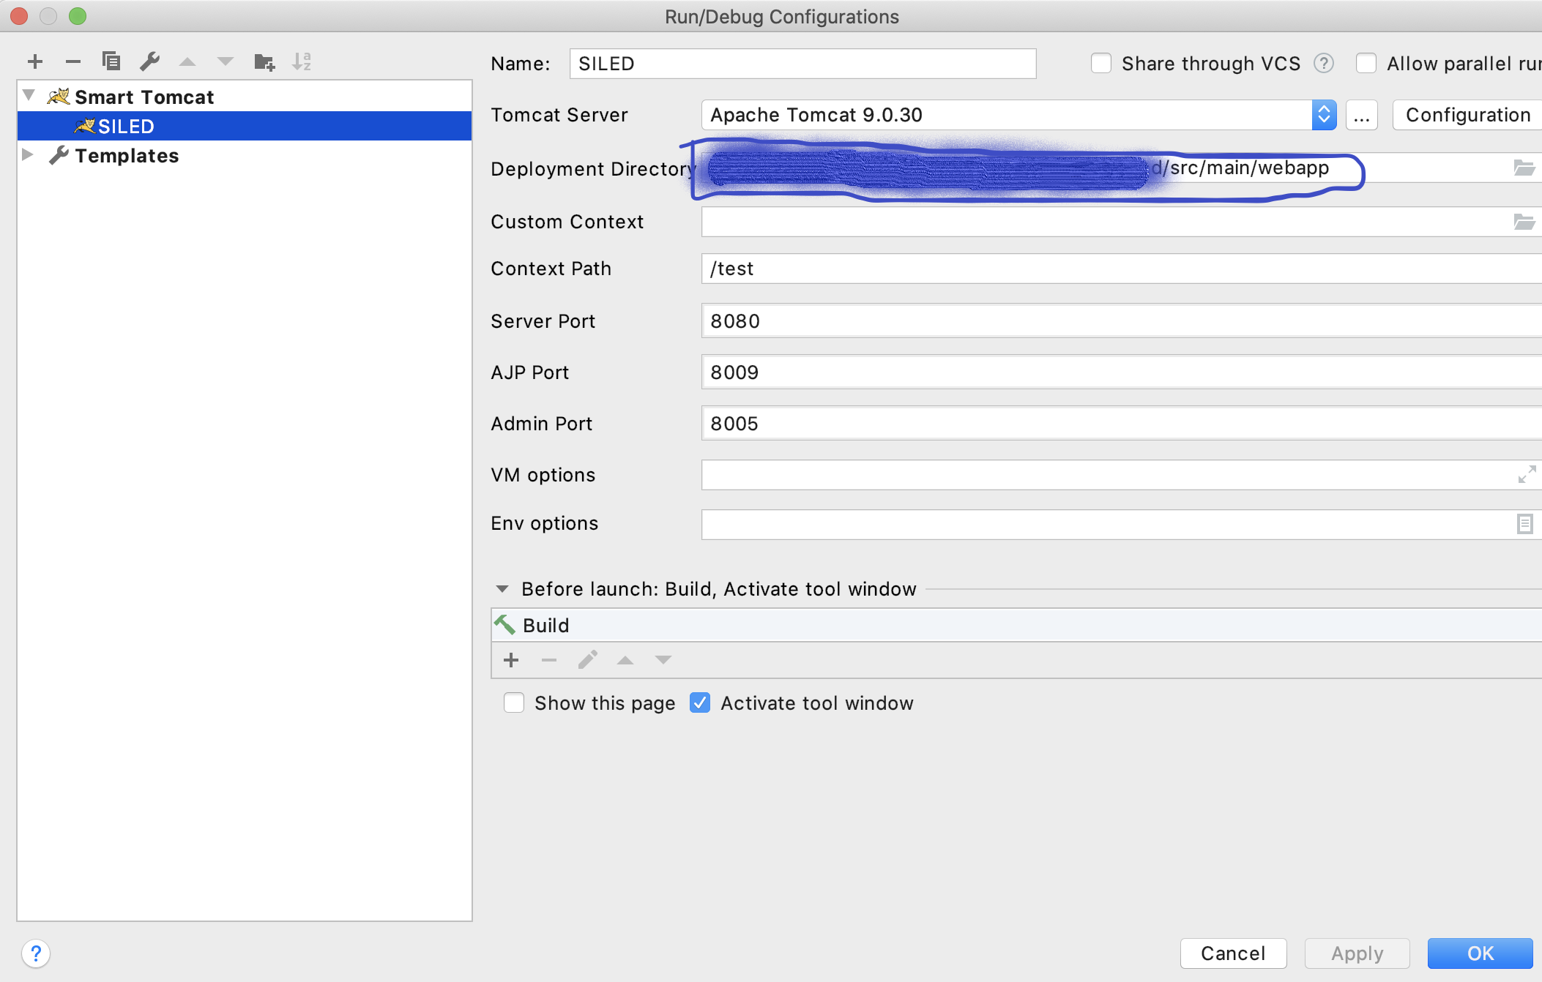
Task: Add a before-launch task with the plus icon
Action: point(511,660)
